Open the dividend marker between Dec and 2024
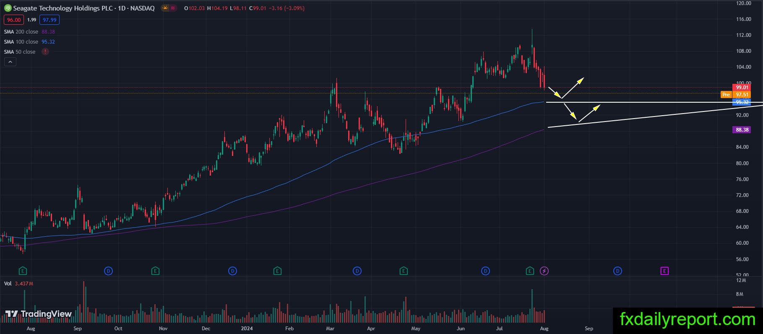 (x=232, y=271)
